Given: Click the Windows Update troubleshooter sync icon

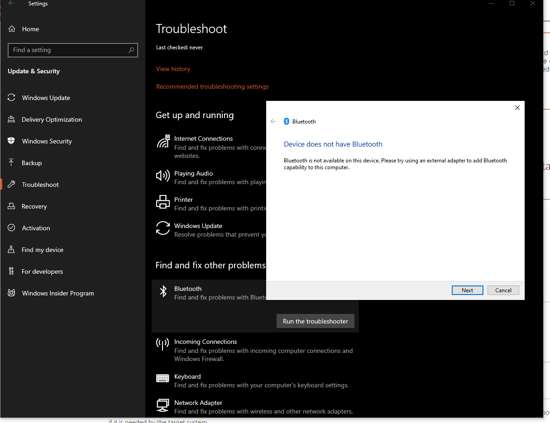Looking at the screenshot, I should click(x=163, y=228).
